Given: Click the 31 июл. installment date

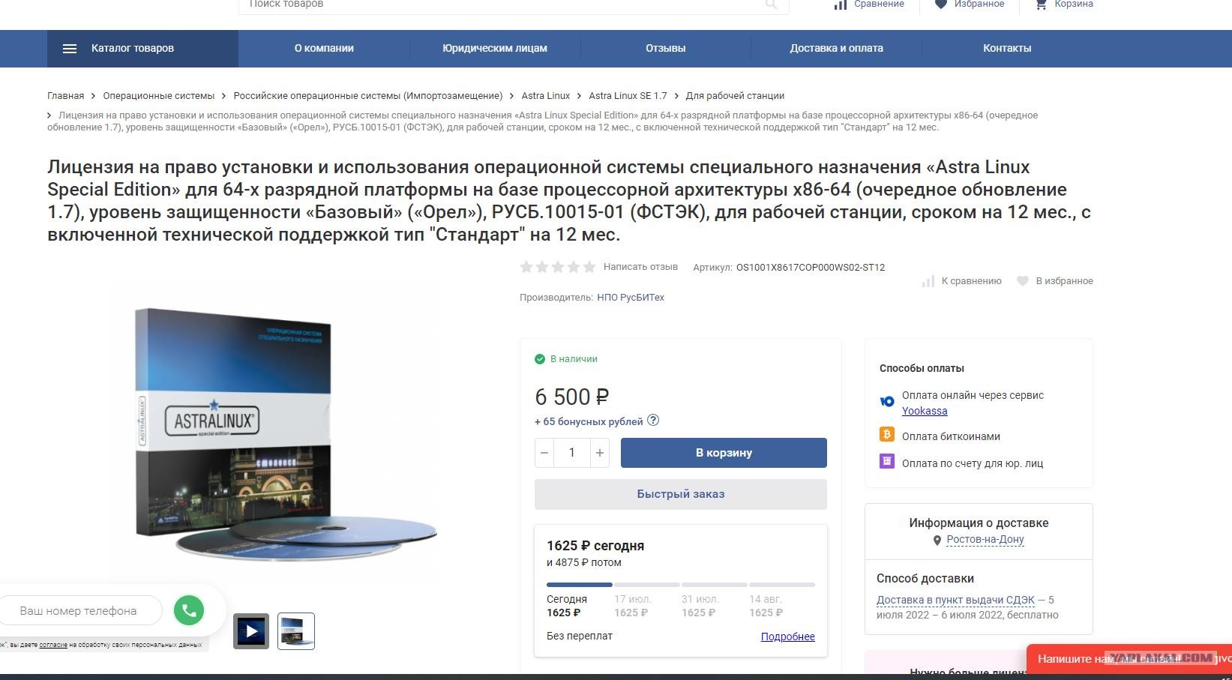Looking at the screenshot, I should point(700,600).
